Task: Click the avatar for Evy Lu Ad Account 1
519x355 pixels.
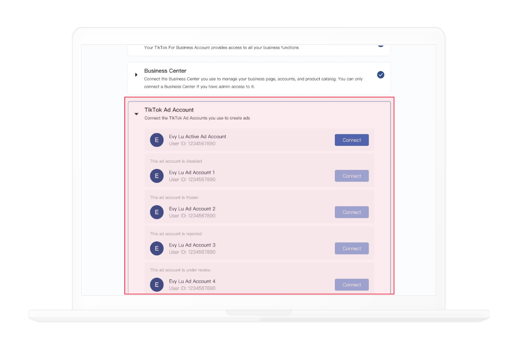Action: pos(157,176)
